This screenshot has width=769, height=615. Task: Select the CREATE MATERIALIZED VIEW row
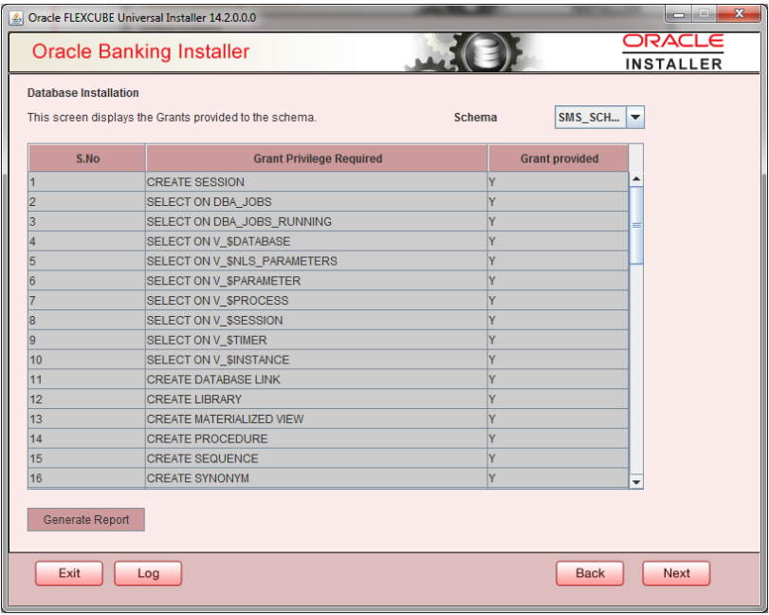click(328, 419)
